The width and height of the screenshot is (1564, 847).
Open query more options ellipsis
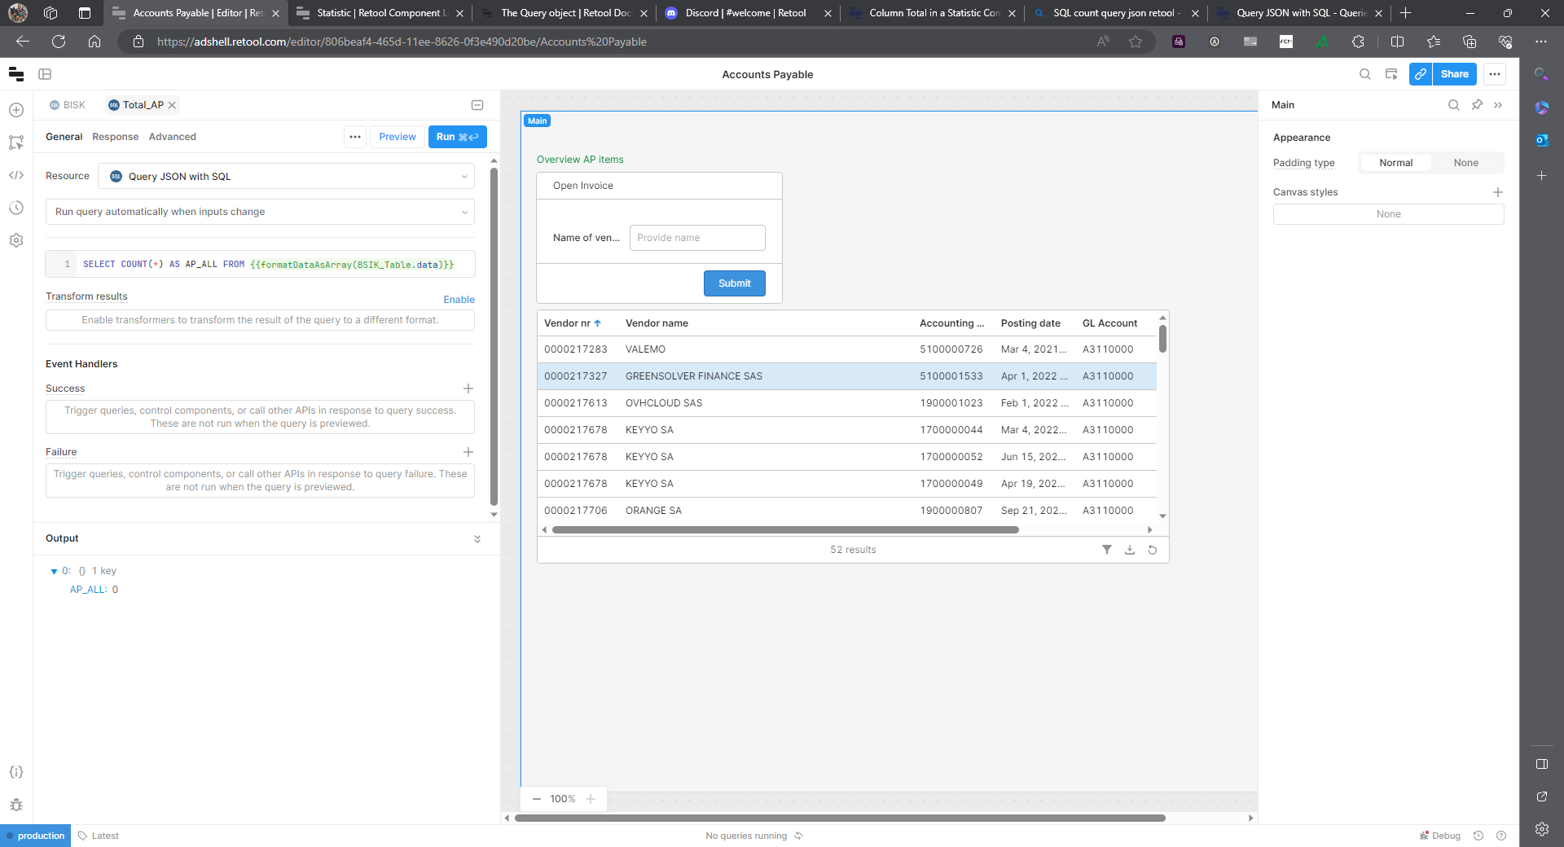355,137
